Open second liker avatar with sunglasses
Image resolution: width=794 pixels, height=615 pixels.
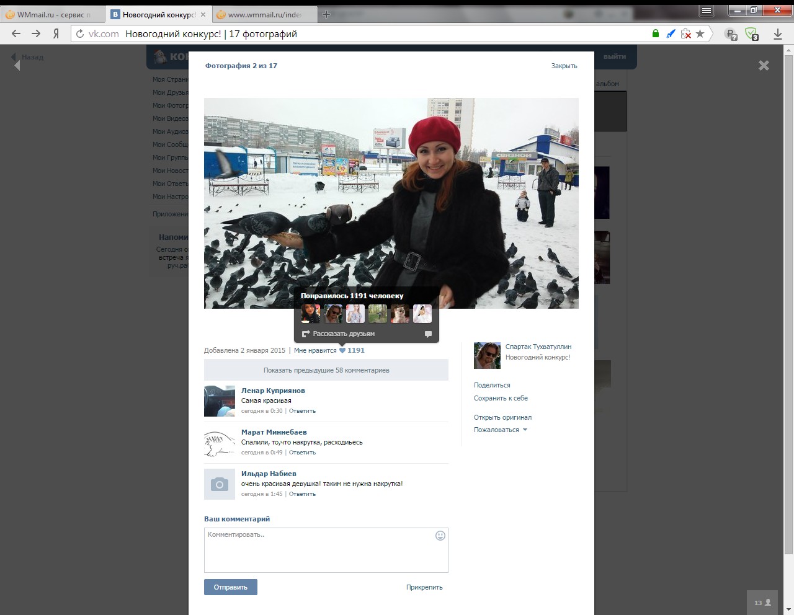[333, 314]
